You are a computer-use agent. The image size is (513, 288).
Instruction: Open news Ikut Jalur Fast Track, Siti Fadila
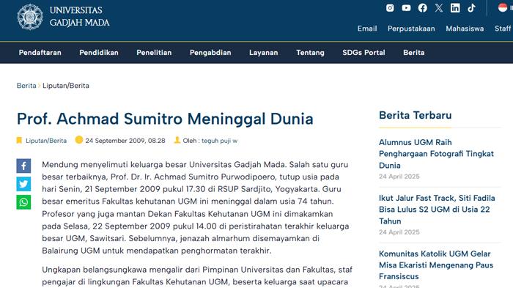pyautogui.click(x=437, y=210)
